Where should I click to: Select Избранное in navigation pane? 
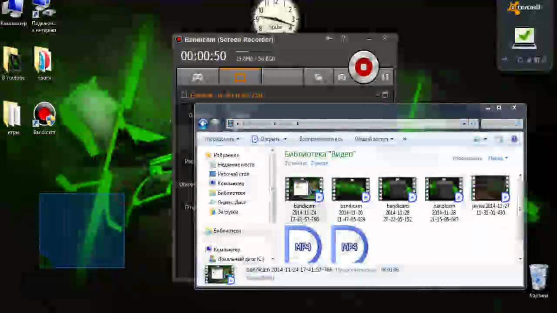pyautogui.click(x=226, y=155)
